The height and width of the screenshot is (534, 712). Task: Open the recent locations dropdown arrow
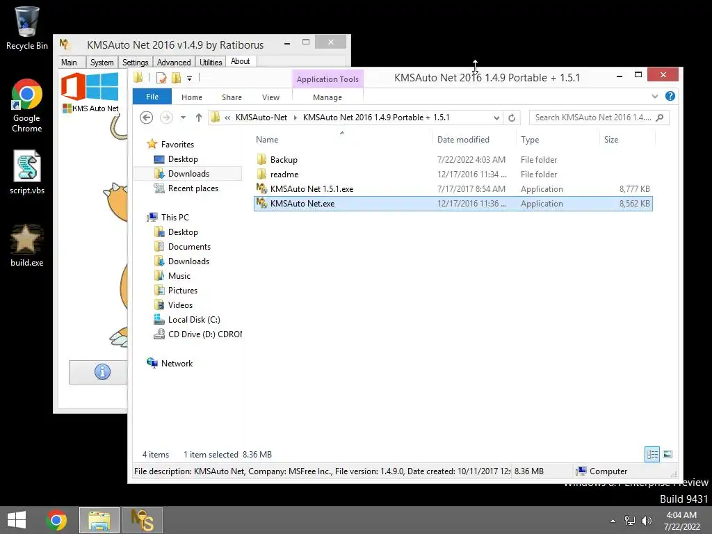tap(183, 118)
